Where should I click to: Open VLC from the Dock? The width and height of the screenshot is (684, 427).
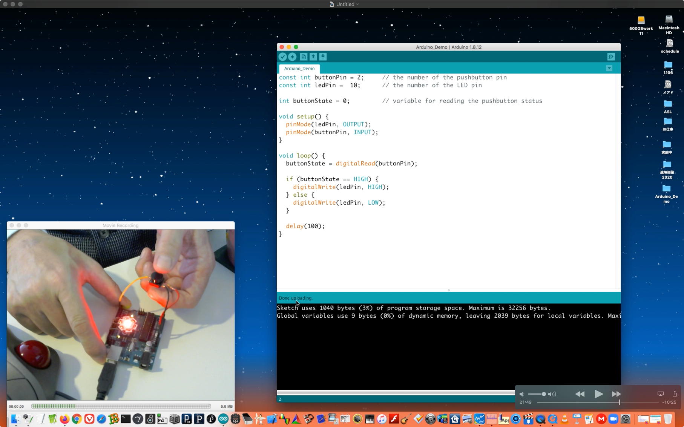564,419
